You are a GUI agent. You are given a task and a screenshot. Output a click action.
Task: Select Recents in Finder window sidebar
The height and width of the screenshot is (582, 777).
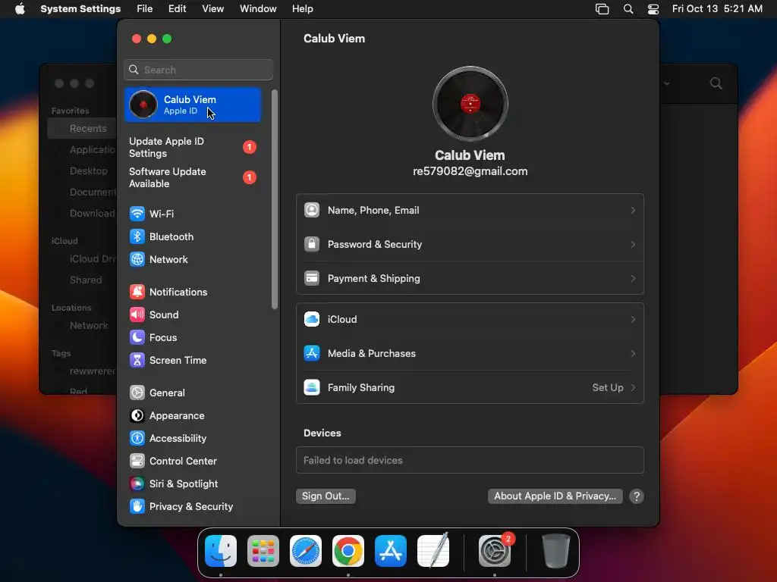pos(82,129)
